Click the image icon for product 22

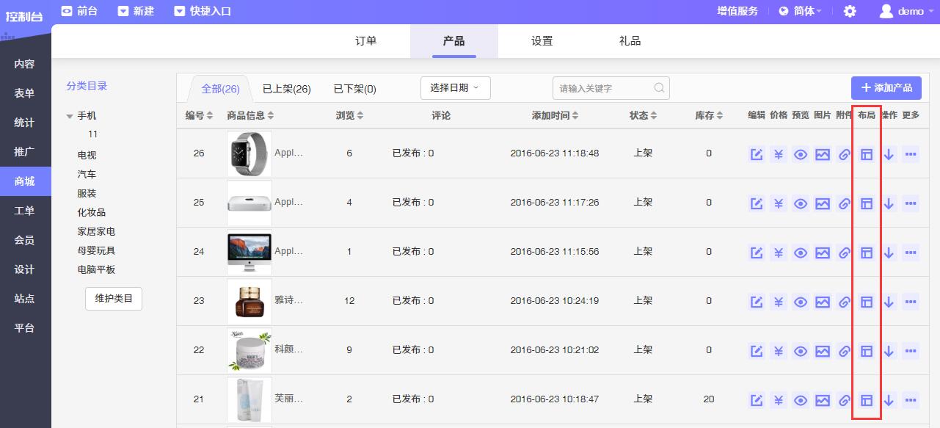(x=823, y=351)
